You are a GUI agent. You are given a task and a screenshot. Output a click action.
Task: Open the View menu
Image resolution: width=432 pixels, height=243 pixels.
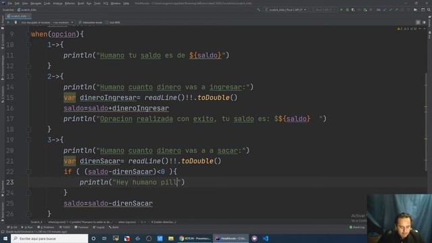[25, 3]
